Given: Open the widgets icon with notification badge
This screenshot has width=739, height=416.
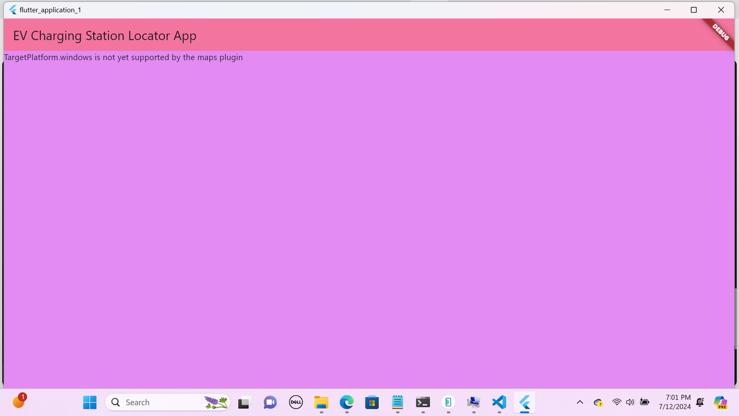Looking at the screenshot, I should click(18, 401).
